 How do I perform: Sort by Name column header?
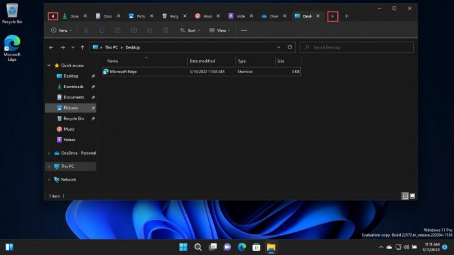pyautogui.click(x=144, y=61)
